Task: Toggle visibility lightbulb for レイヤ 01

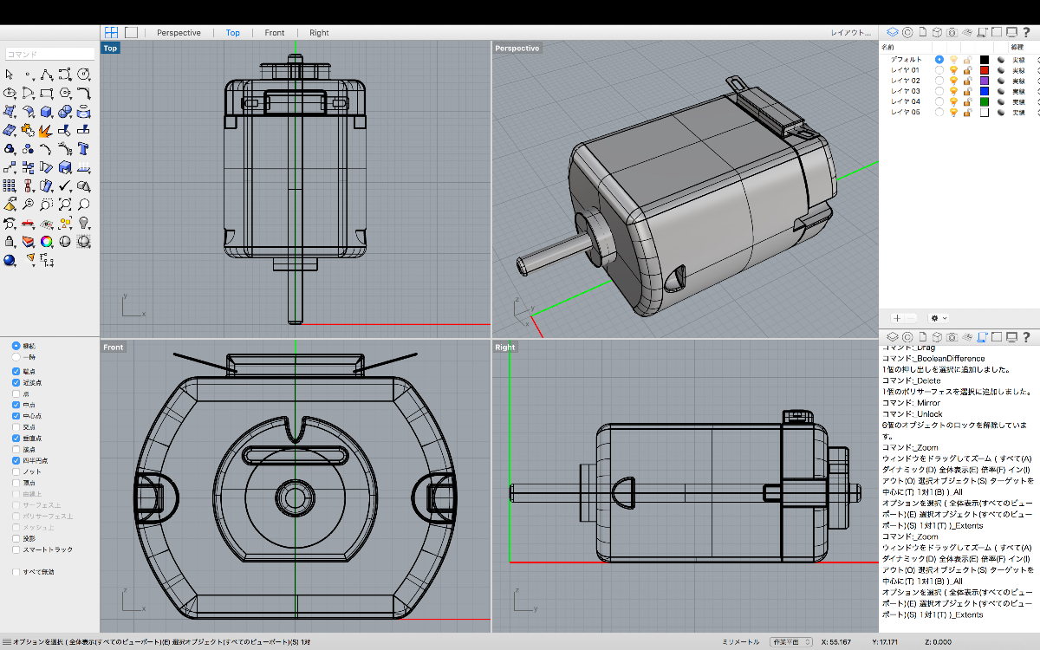Action: 953,70
